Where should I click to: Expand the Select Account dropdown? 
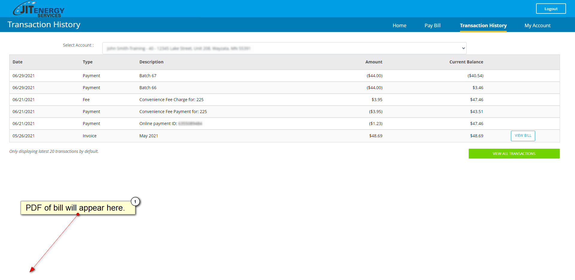tap(284, 48)
